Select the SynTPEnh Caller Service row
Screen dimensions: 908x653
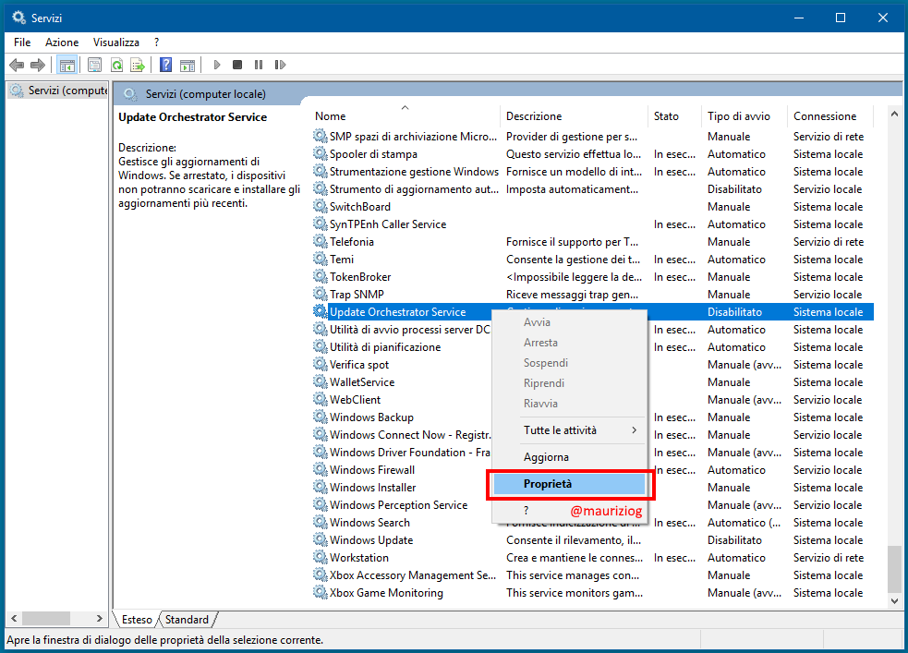[x=592, y=224]
